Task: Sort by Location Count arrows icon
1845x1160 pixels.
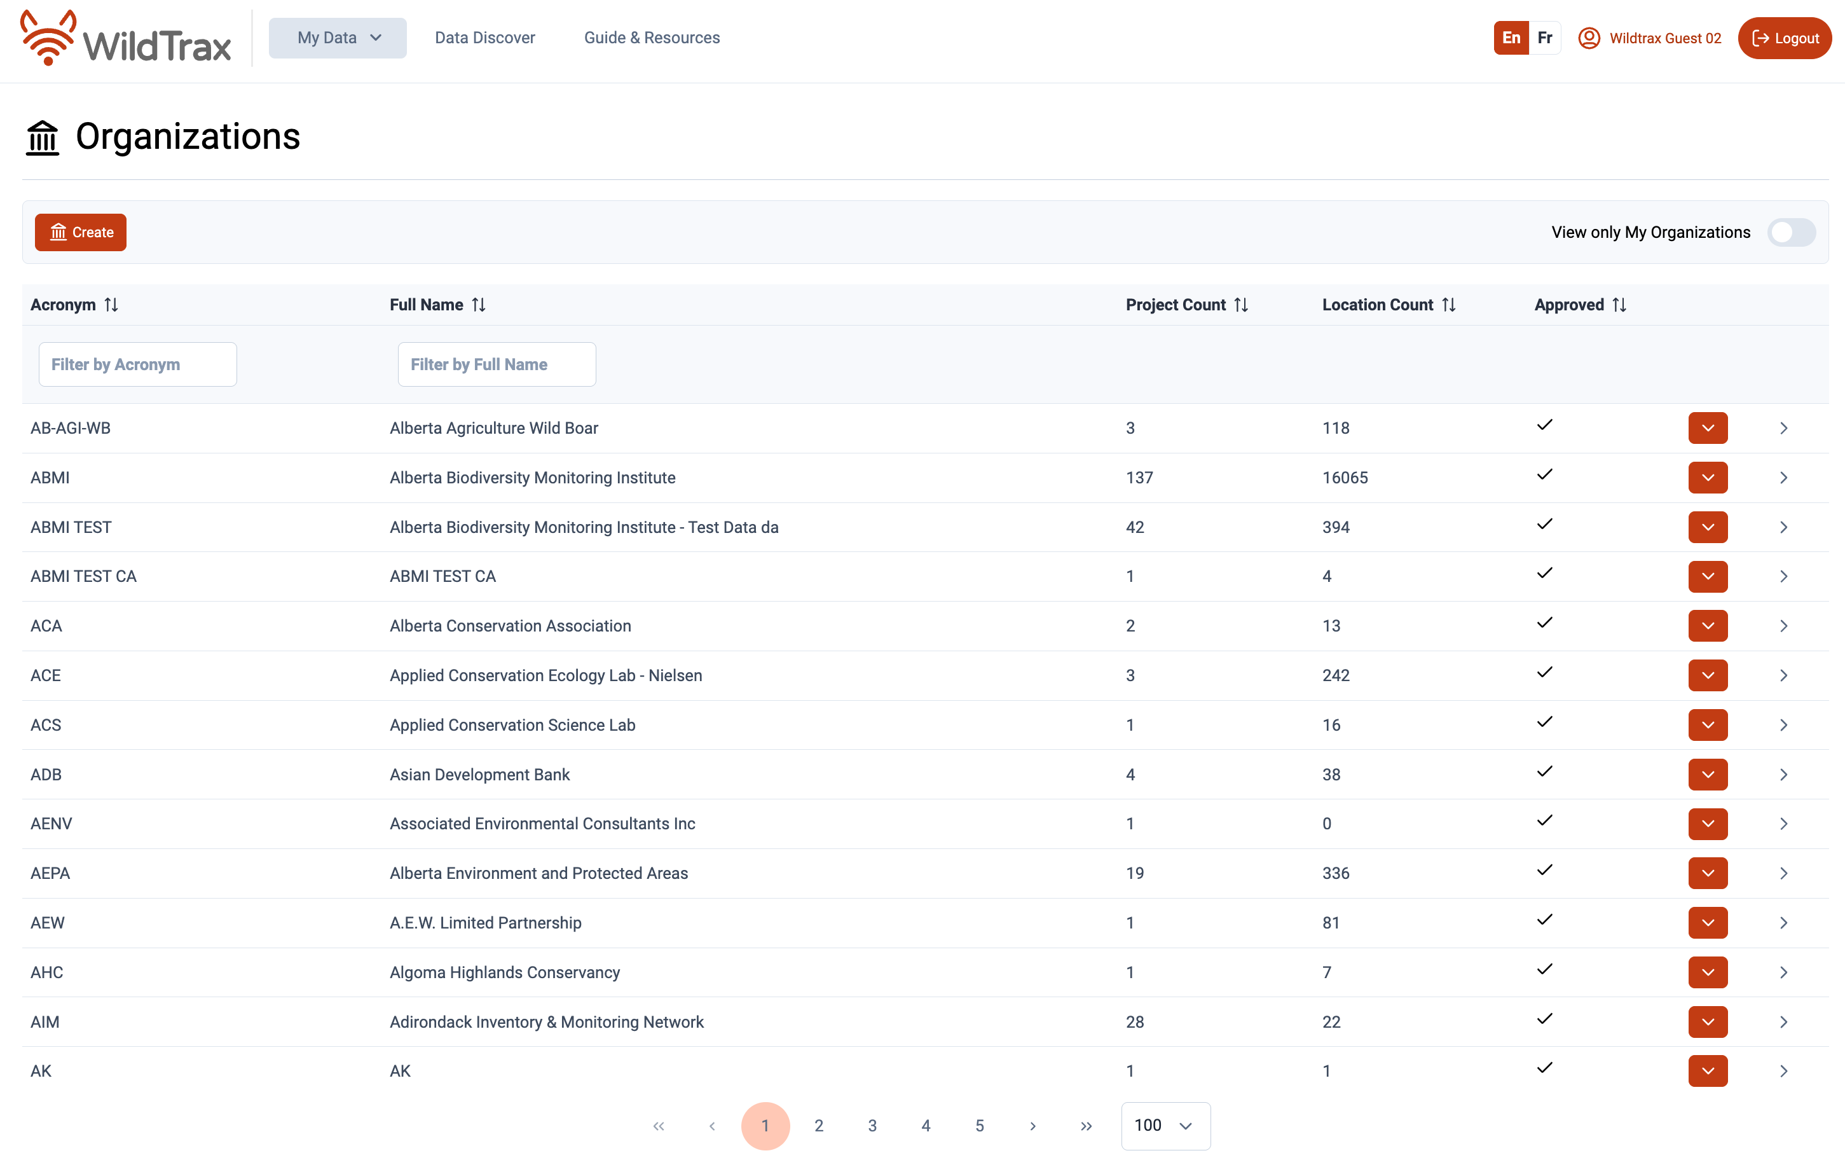Action: (1448, 305)
